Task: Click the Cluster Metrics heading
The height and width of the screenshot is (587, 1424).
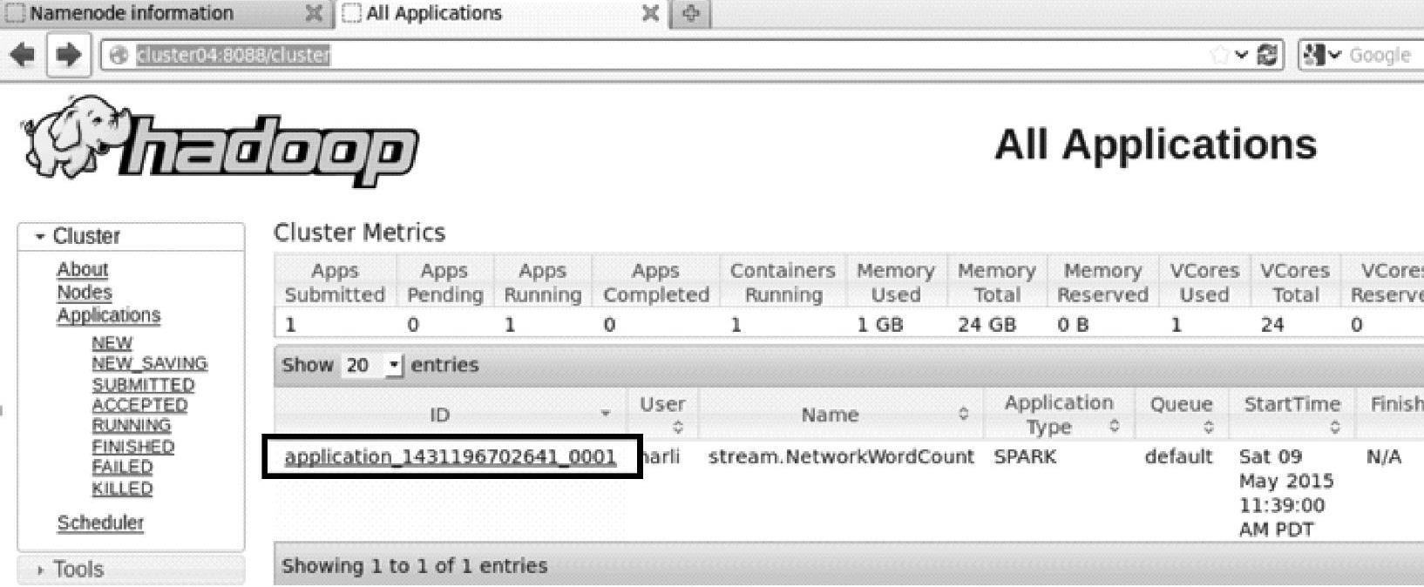Action: coord(359,233)
